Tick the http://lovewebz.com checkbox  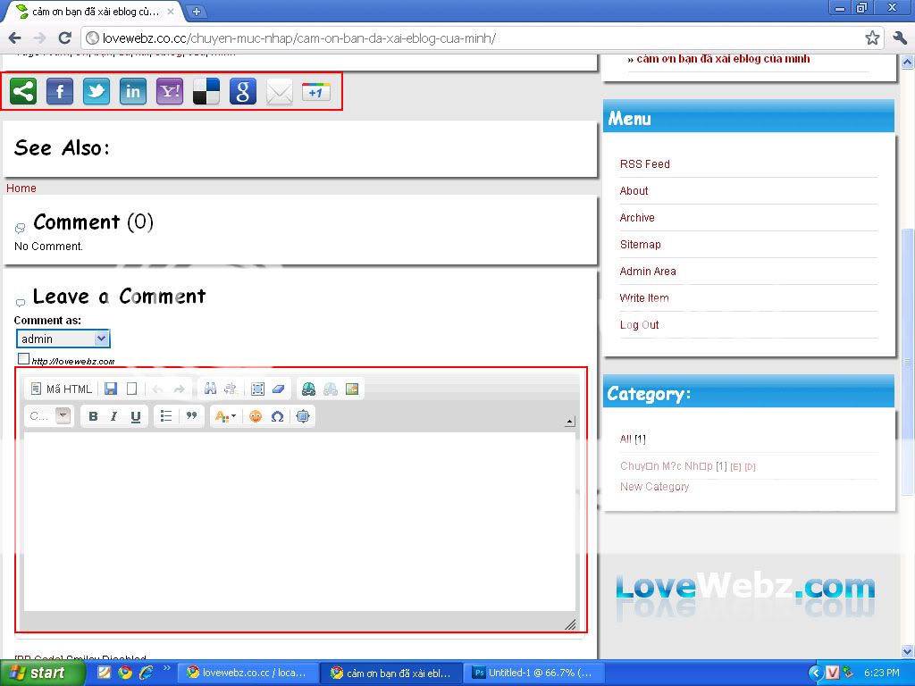pos(24,359)
